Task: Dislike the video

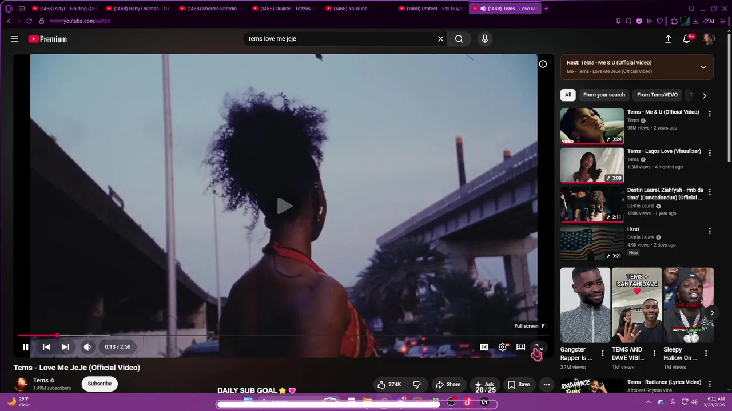Action: click(417, 384)
